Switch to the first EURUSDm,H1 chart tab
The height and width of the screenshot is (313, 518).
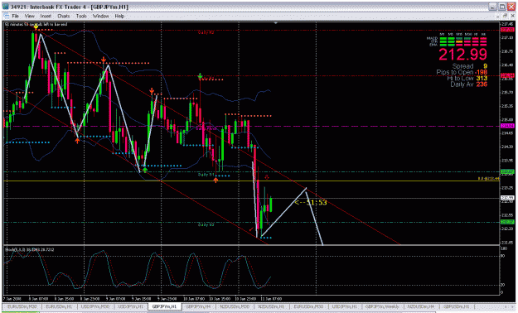(x=59, y=306)
